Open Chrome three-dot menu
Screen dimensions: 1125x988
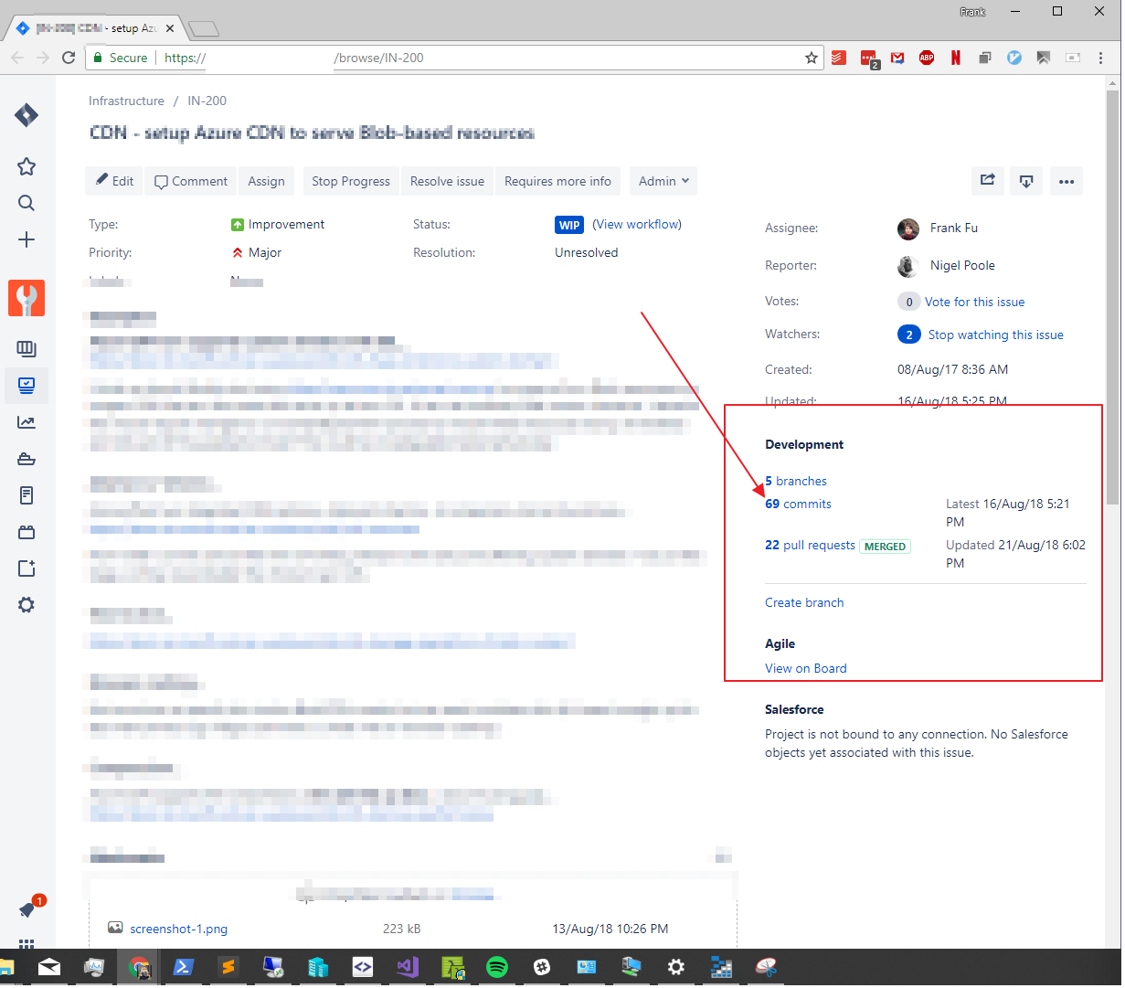click(1101, 58)
